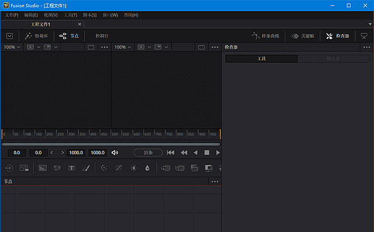374x232 pixels.
Task: Add a Blur tool (drop icon)
Action: pyautogui.click(x=147, y=168)
